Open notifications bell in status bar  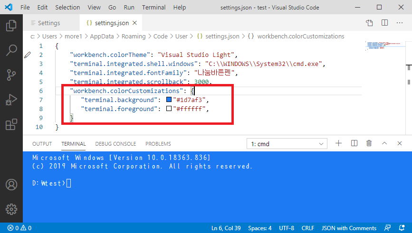pos(402,228)
